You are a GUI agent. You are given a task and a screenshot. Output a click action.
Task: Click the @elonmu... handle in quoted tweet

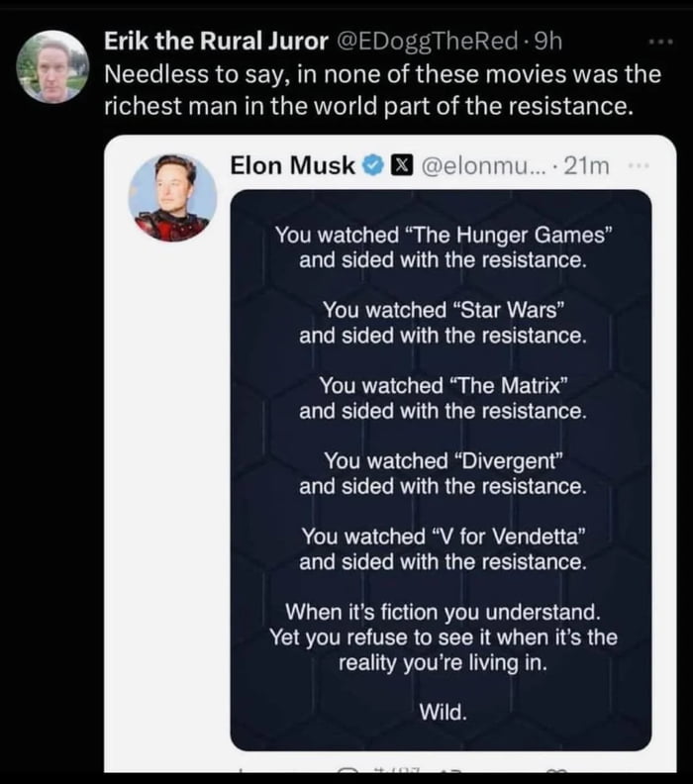coord(480,166)
